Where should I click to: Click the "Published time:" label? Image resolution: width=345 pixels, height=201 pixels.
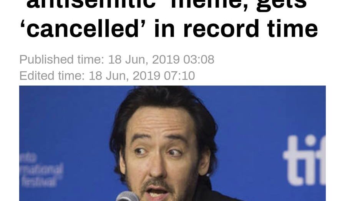62,60
